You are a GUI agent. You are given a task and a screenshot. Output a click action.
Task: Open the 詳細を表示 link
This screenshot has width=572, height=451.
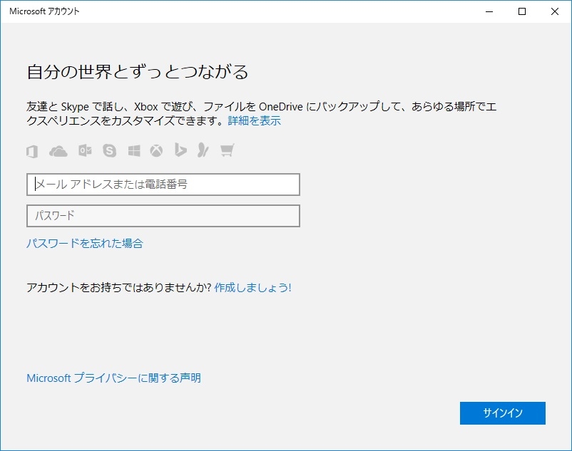[255, 120]
